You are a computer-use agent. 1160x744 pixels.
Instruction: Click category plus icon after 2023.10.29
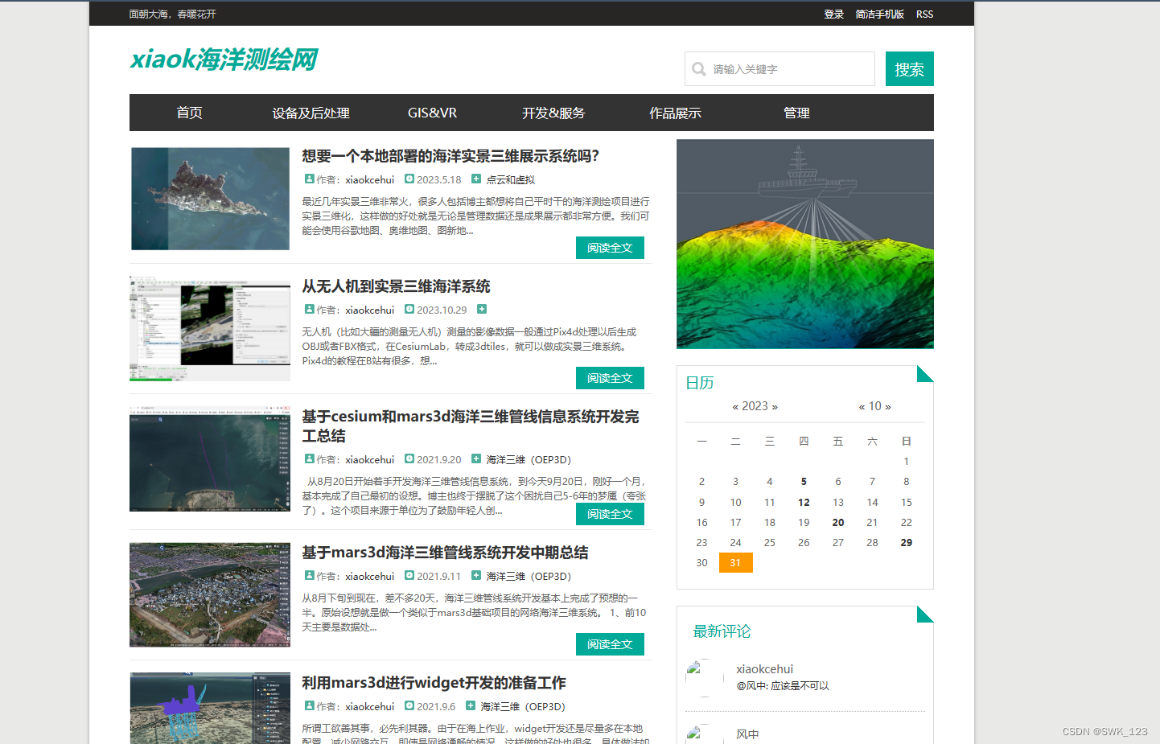482,310
